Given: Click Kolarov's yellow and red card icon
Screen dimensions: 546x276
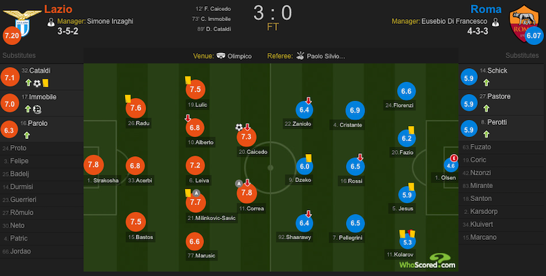Looking at the screenshot, I should coord(407,233).
